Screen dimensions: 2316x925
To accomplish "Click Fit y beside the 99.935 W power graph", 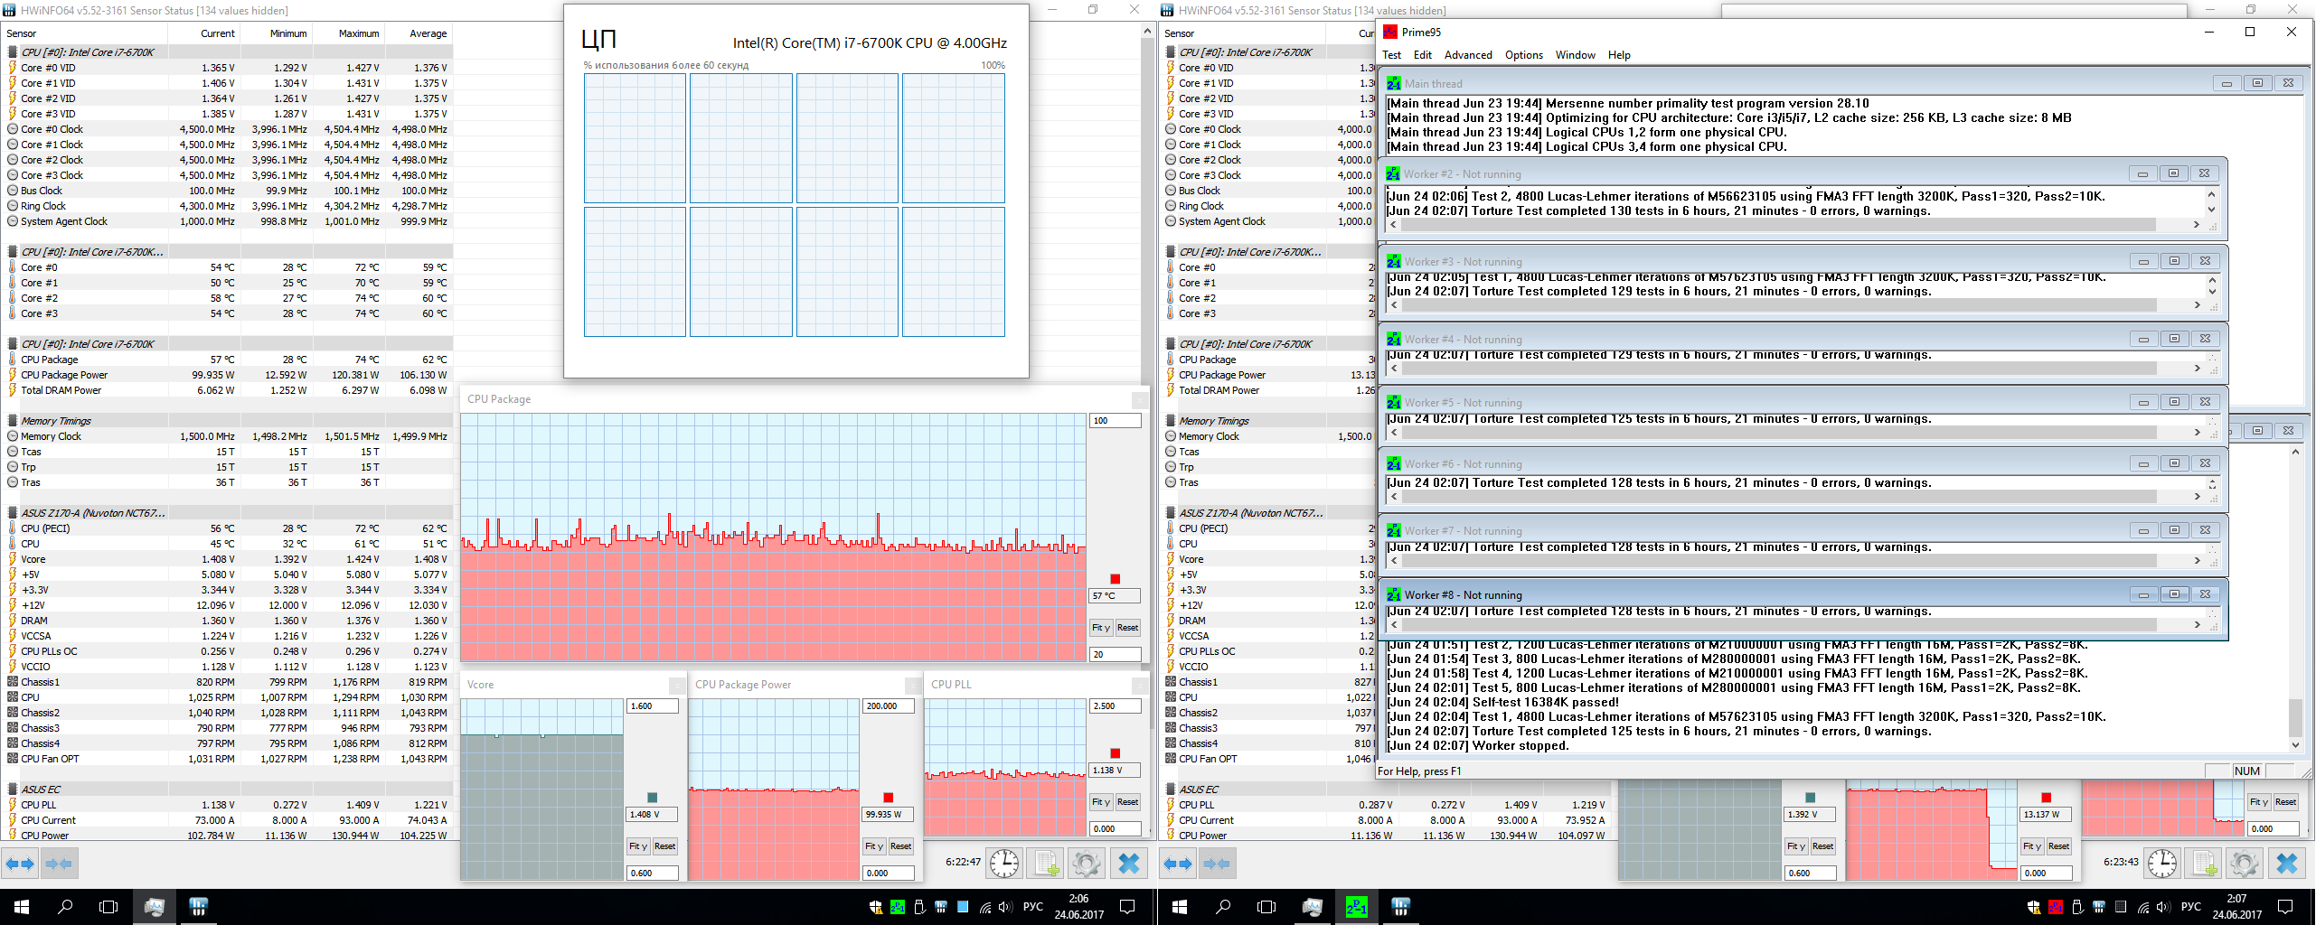I will [x=874, y=846].
